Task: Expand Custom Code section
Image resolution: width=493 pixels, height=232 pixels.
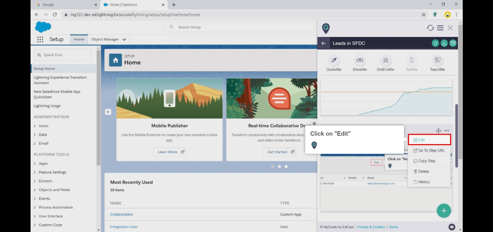Action: [x=35, y=225]
